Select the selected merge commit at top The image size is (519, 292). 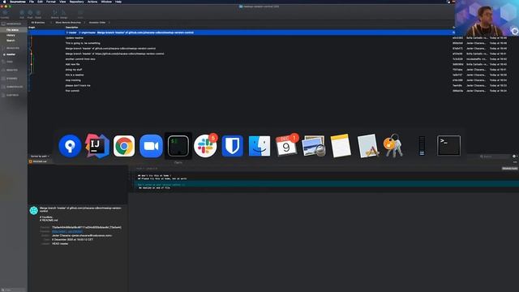pos(241,32)
